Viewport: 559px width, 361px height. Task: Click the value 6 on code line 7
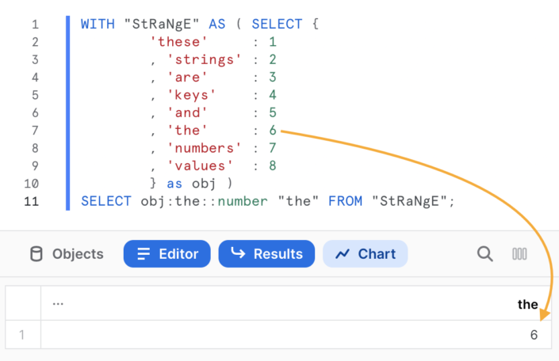point(272,131)
